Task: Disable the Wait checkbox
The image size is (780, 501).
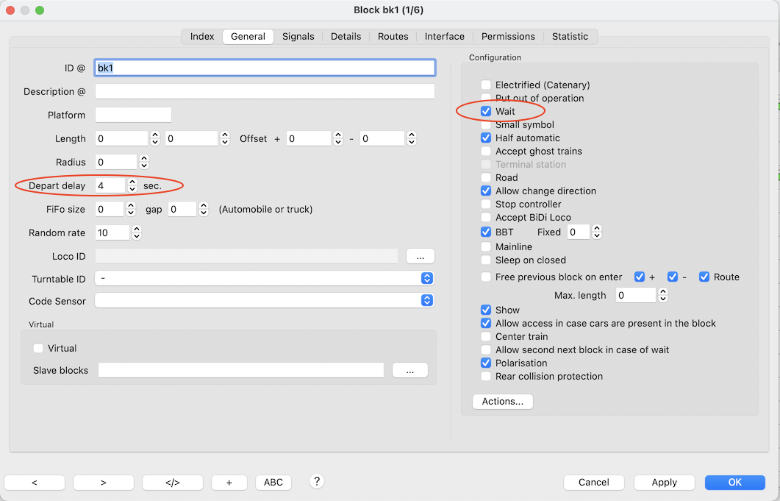Action: point(486,111)
